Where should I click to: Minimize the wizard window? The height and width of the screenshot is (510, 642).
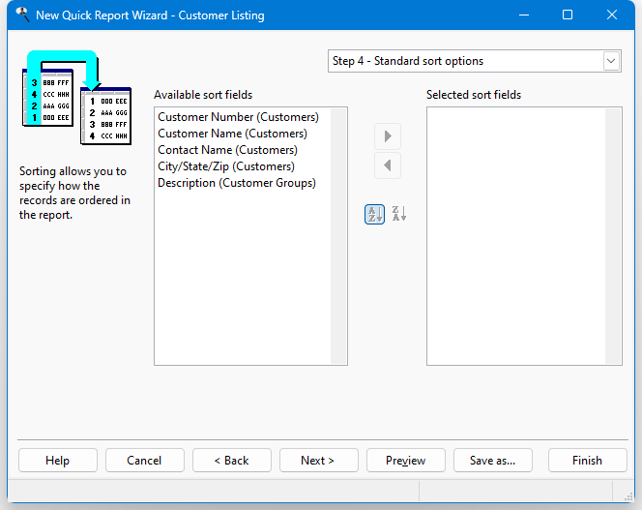point(524,15)
